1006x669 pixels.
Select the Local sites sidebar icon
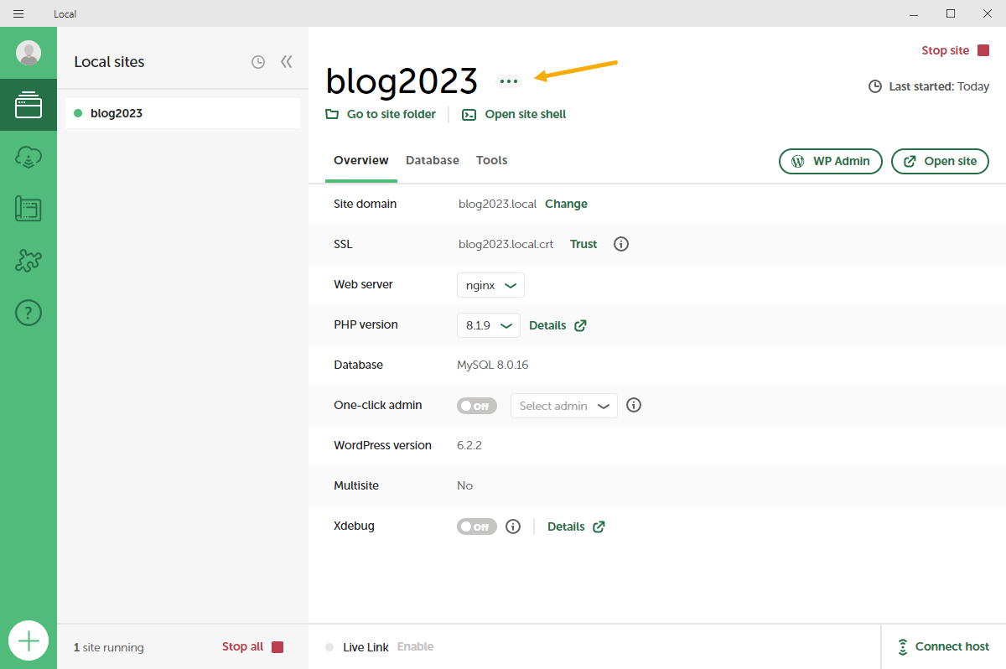coord(29,105)
